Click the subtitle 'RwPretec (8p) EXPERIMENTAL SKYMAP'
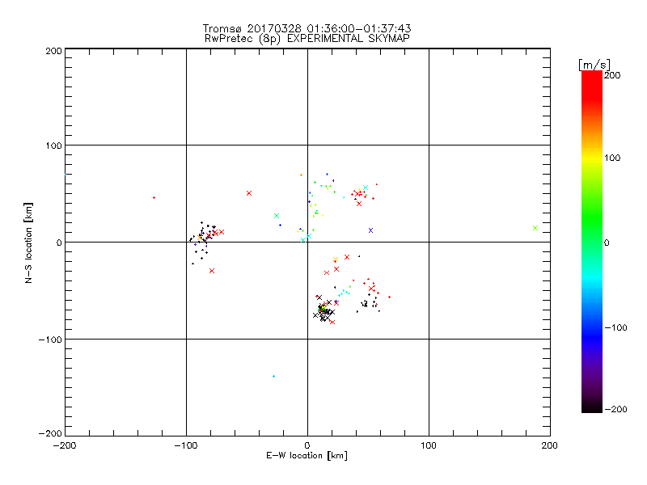 tap(307, 39)
